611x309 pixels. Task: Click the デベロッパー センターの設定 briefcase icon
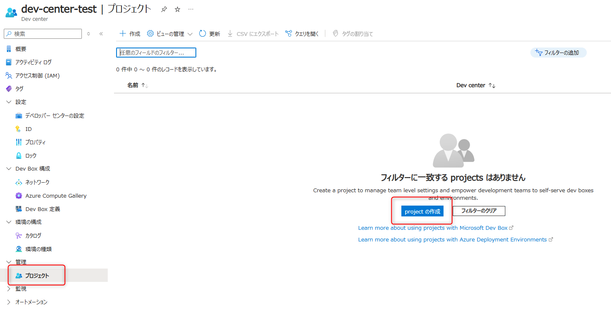point(18,116)
